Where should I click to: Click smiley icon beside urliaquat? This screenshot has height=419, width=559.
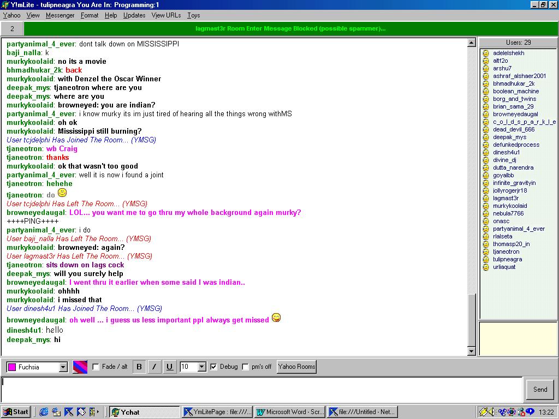[485, 267]
